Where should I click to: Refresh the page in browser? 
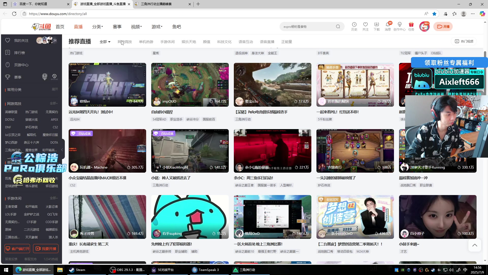pyautogui.click(x=14, y=14)
